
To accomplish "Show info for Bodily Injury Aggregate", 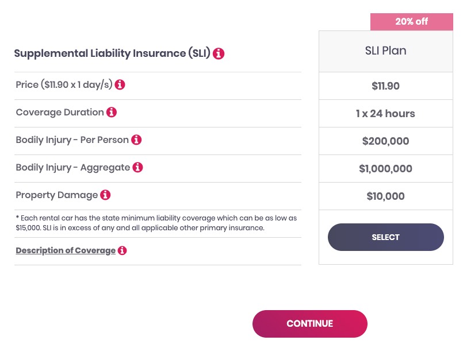I will pyautogui.click(x=137, y=167).
